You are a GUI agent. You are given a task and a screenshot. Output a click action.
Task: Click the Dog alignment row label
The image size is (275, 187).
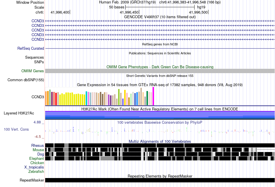coord(41,154)
